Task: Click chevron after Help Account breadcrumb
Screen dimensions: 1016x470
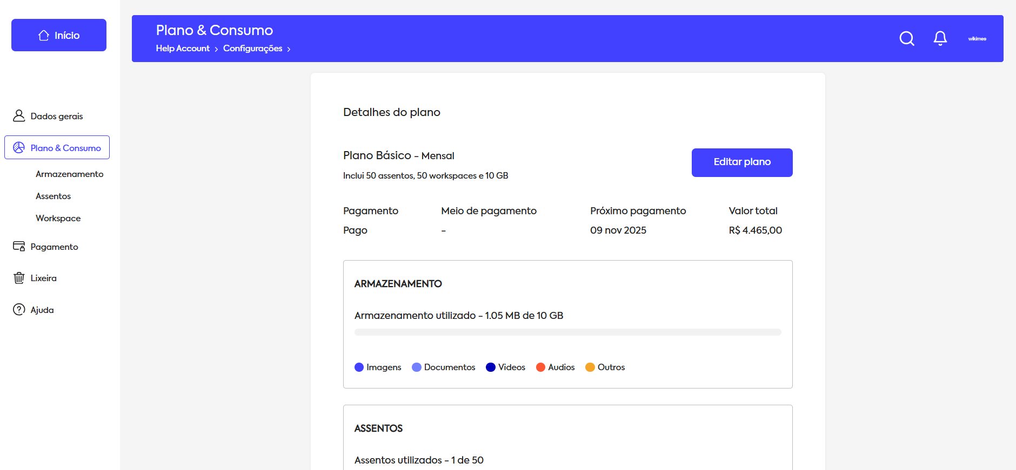Action: pyautogui.click(x=216, y=49)
